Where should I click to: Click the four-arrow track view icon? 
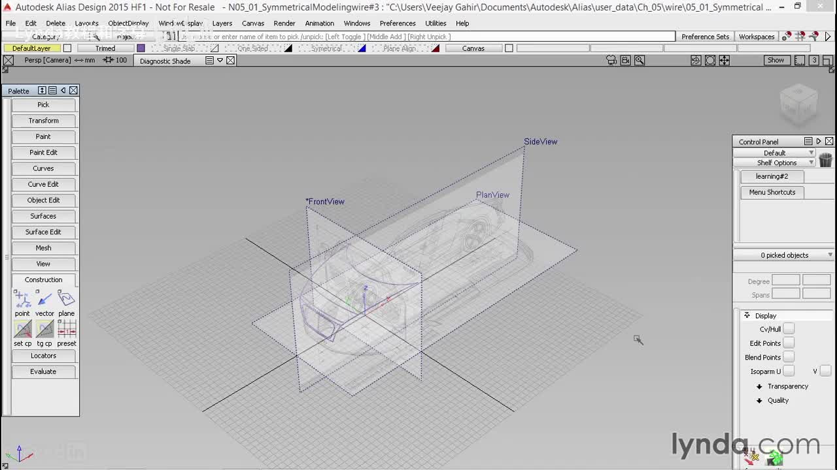pos(725,60)
